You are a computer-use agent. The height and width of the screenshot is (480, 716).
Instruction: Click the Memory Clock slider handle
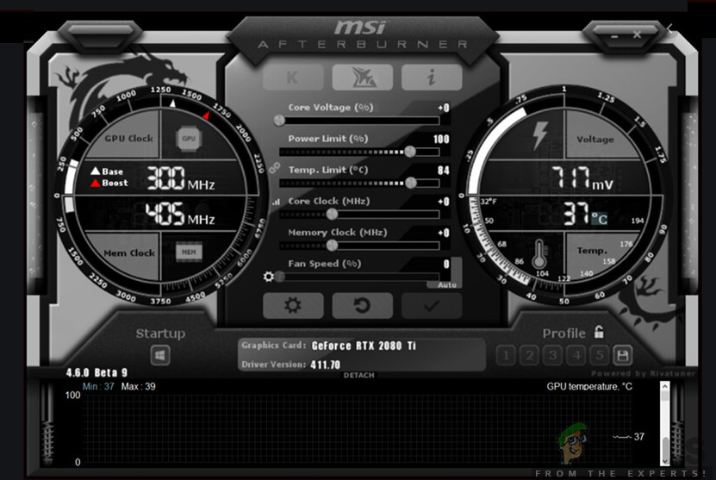pos(332,246)
